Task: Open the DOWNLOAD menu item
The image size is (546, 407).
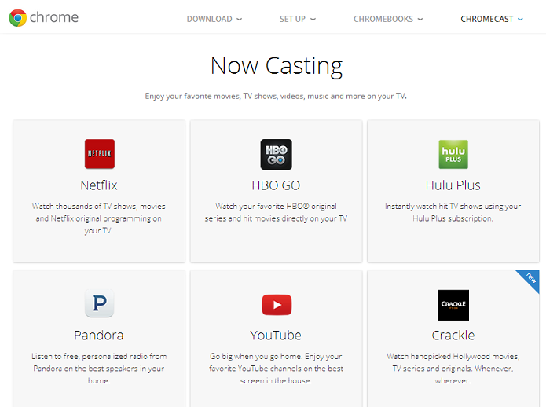Action: [209, 19]
